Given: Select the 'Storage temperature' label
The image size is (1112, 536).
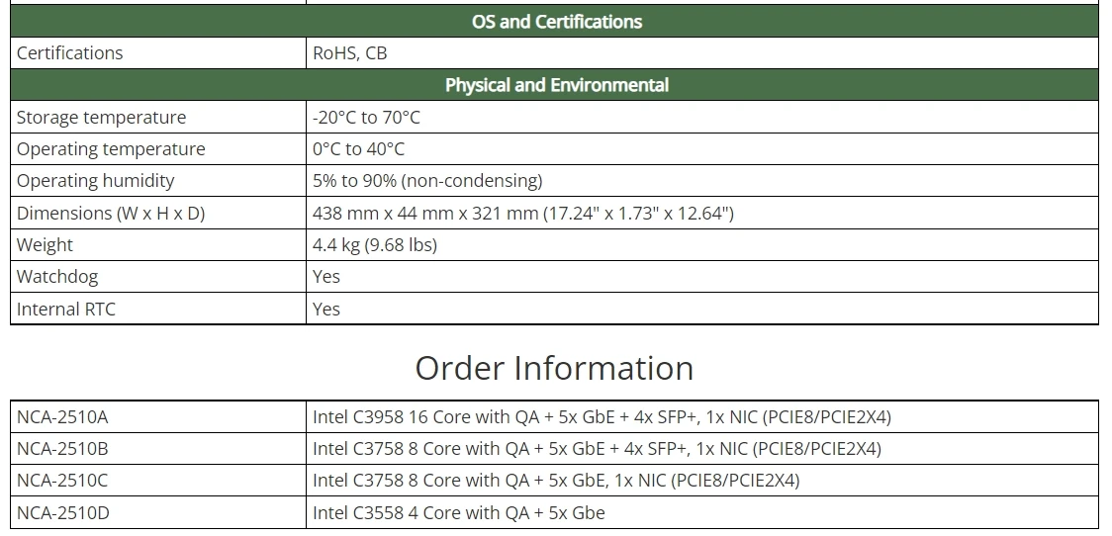Looking at the screenshot, I should pos(102,117).
